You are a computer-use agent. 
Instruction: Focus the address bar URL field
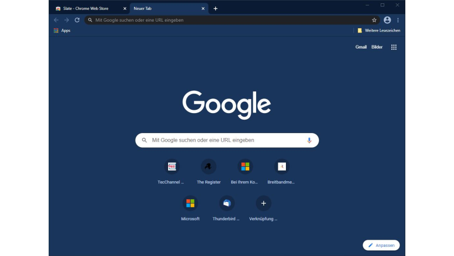pyautogui.click(x=227, y=20)
